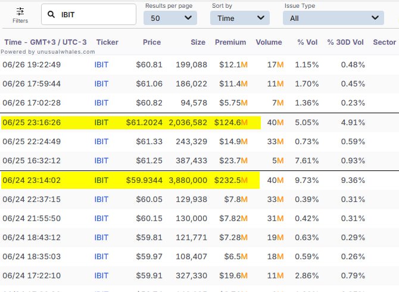The height and width of the screenshot is (292, 399).
Task: Select the size value 2,036,582
Action: 188,122
